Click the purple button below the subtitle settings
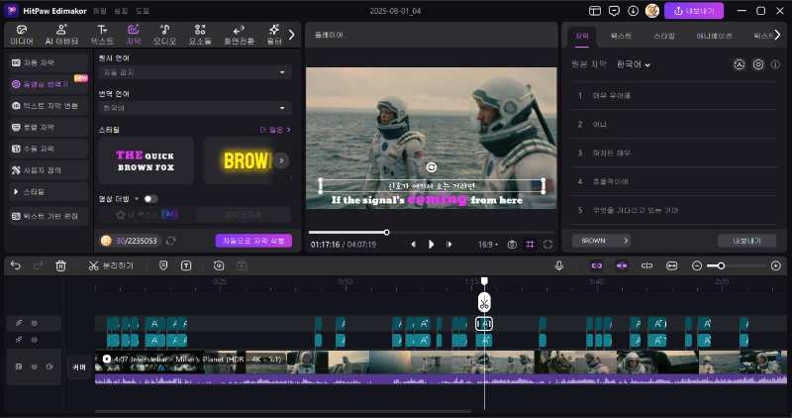Viewport: 792px width, 418px height. click(253, 241)
